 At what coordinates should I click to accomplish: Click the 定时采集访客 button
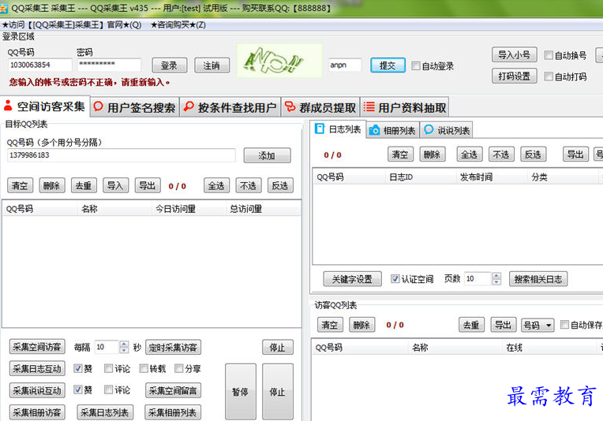173,348
